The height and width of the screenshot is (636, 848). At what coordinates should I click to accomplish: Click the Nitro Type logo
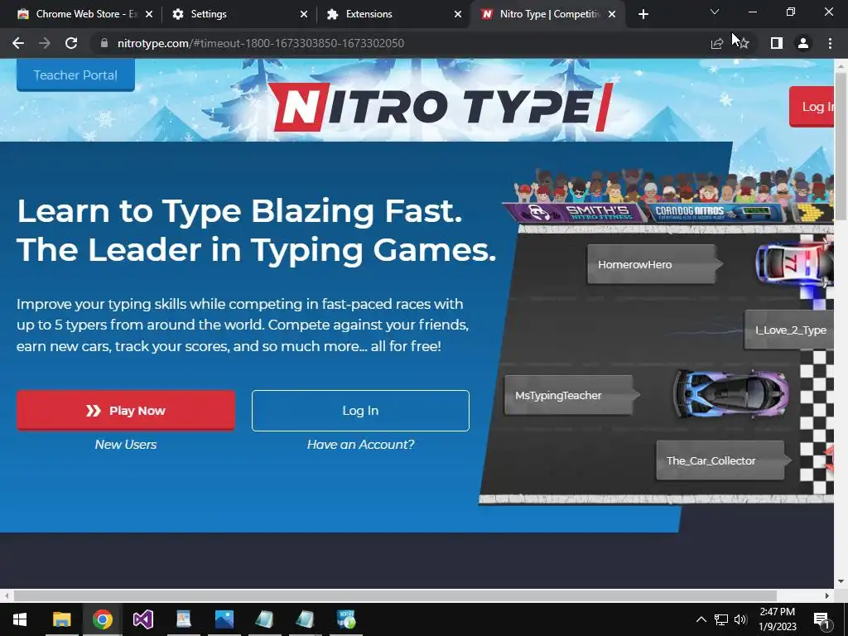click(x=441, y=107)
